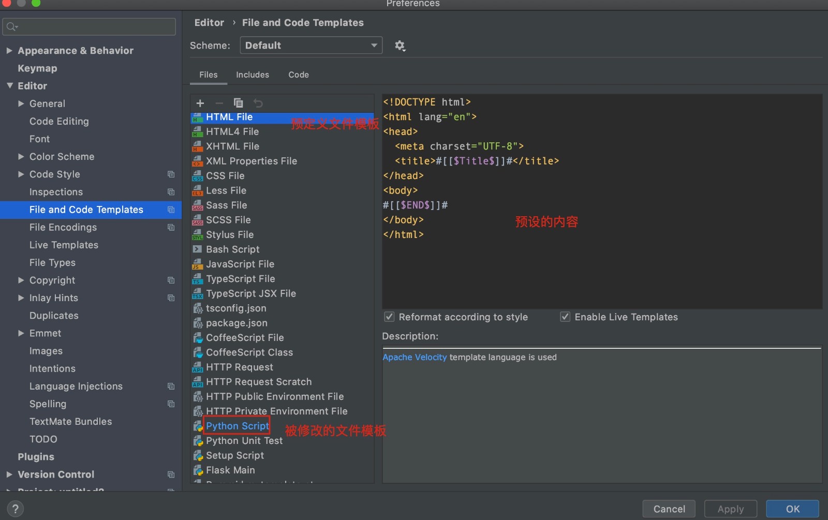Click the project-level icon beside Code Style

(171, 174)
